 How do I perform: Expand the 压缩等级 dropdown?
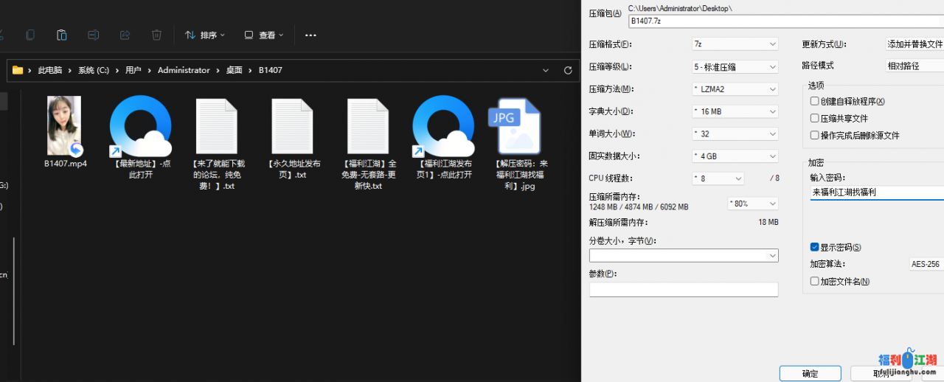735,67
